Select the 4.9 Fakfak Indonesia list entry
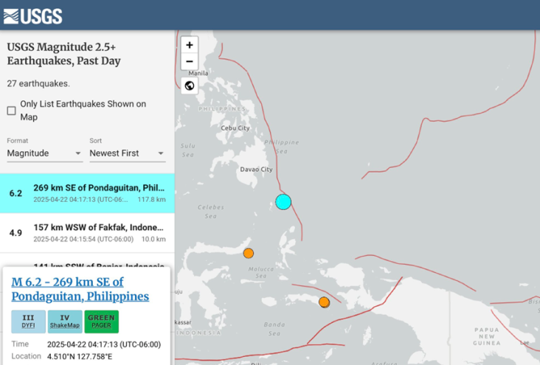 (x=87, y=233)
